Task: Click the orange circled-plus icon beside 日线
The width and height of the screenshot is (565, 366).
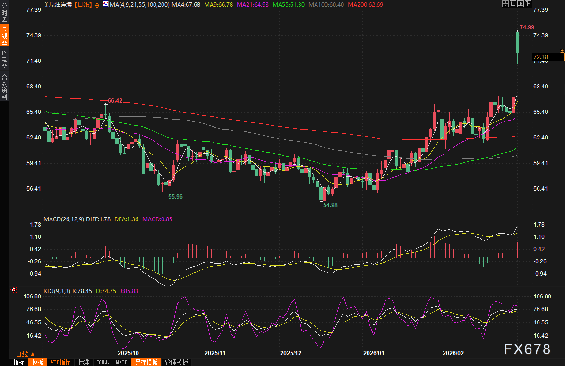Action: 97,4
